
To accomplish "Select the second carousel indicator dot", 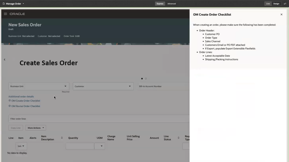I will pyautogui.click(x=146, y=78).
